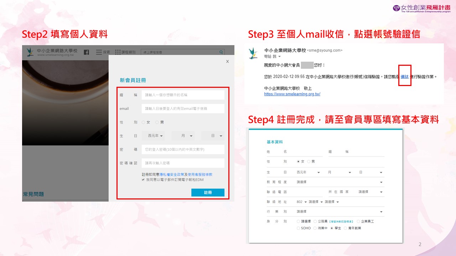Screen dimensions: 456x256
Task: Close the 新會員註冊 dialog with X
Action: coord(227,62)
